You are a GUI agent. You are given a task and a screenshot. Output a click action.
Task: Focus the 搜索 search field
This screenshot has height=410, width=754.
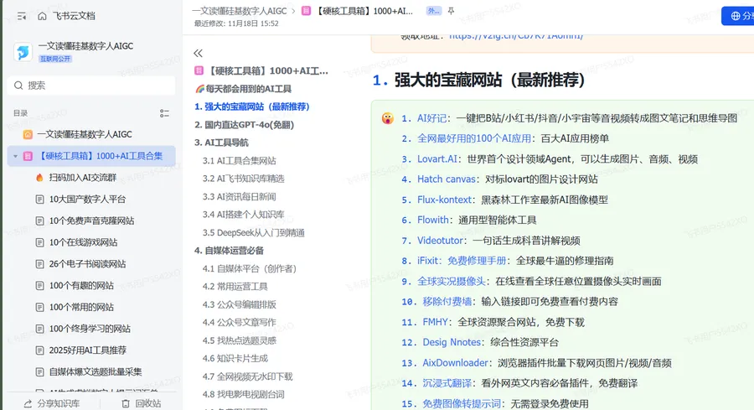point(91,86)
